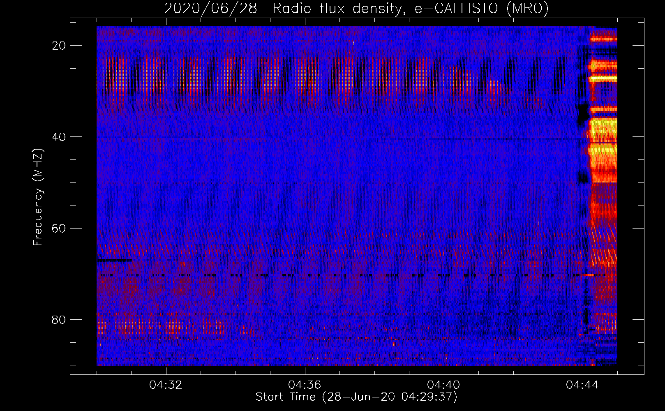Click the 80 MHz frequency tick label
The height and width of the screenshot is (411, 665).
[59, 319]
